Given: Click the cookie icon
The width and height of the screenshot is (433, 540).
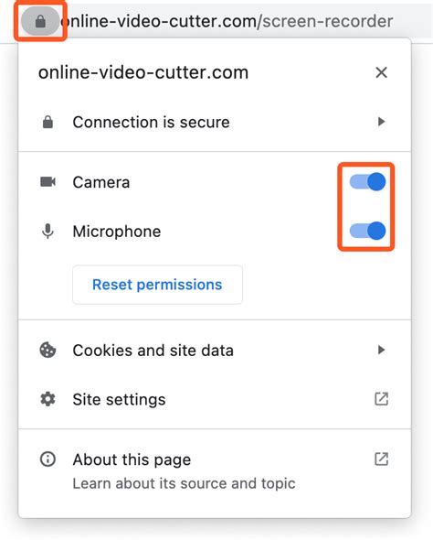Looking at the screenshot, I should coord(48,351).
